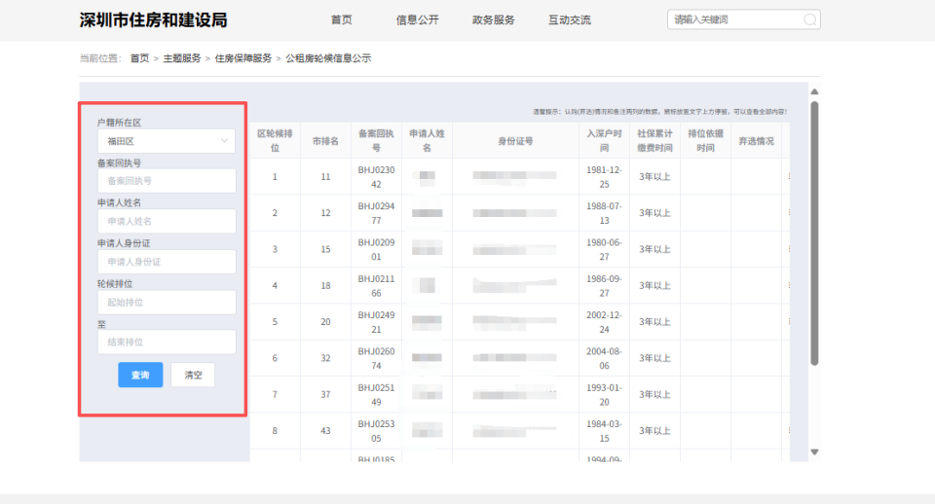The width and height of the screenshot is (935, 504).
Task: Select the cell BHJ024921
Action: pos(376,322)
